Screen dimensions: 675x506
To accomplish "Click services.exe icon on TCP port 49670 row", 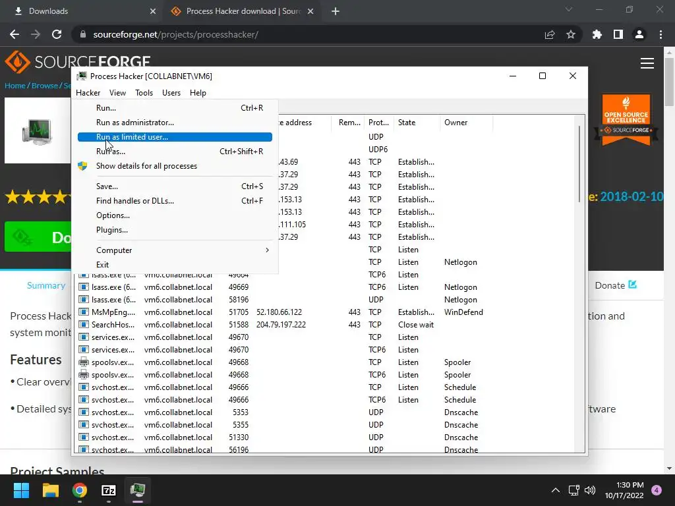I will [84, 337].
